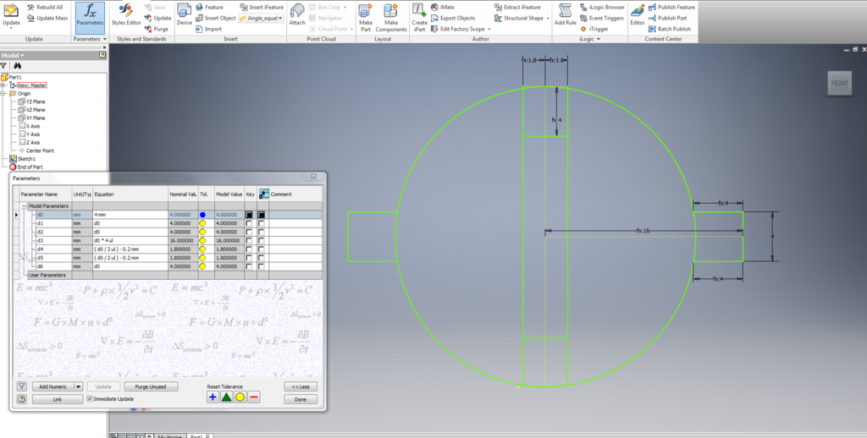The width and height of the screenshot is (867, 438).
Task: Click Update Mass in the ribbon
Action: 47,19
